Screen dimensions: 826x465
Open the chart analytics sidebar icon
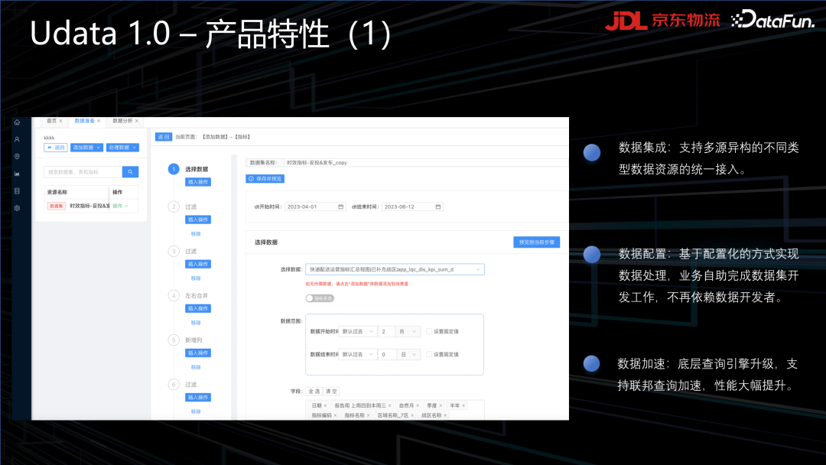17,174
